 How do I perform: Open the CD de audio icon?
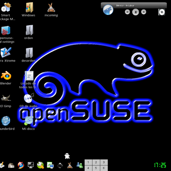[29, 98]
